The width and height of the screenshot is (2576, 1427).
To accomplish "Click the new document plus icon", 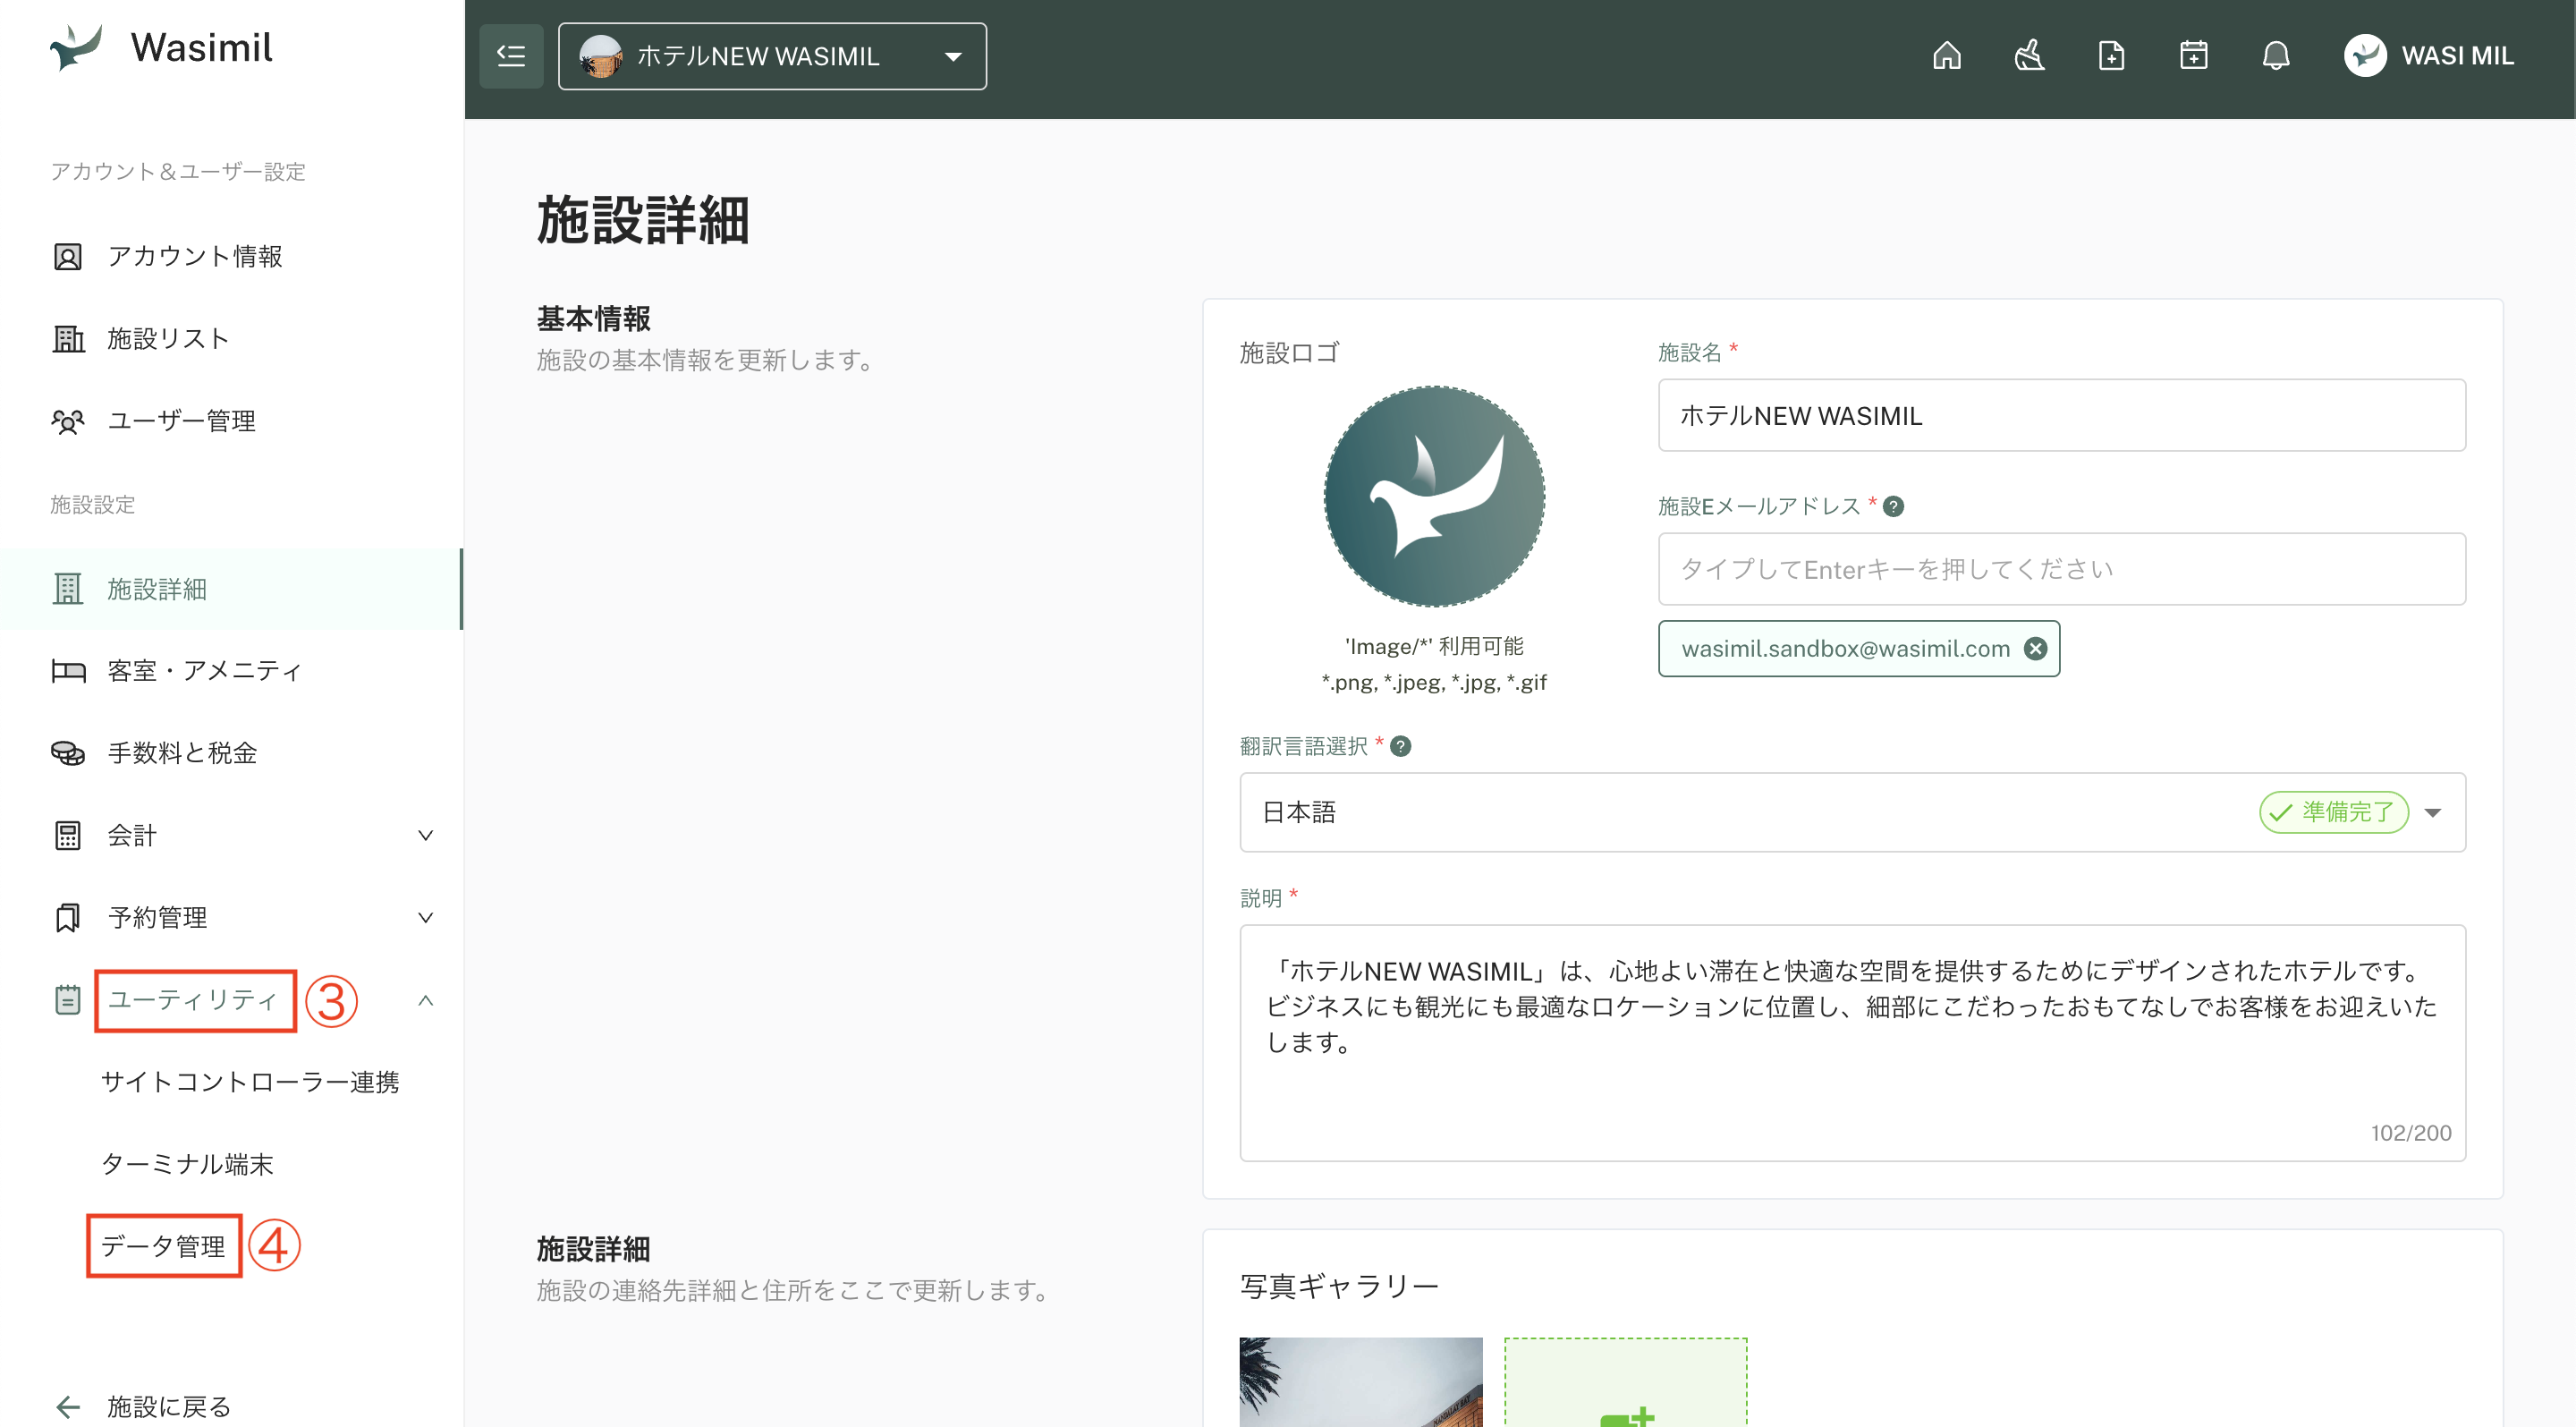I will (2111, 55).
